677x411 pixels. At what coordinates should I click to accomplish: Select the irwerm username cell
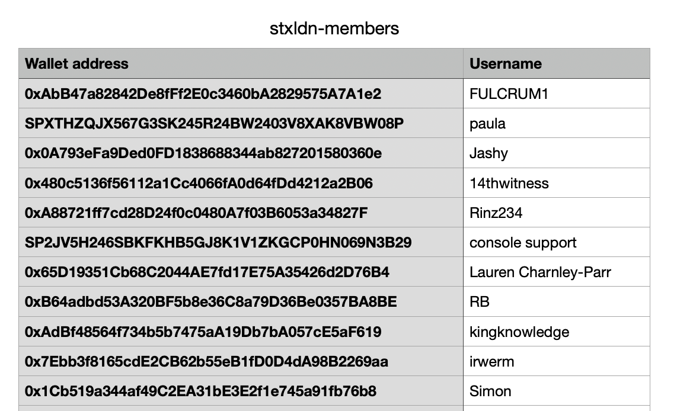491,362
